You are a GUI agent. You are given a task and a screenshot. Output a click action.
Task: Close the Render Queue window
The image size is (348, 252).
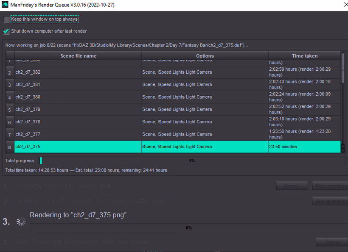coord(342,5)
